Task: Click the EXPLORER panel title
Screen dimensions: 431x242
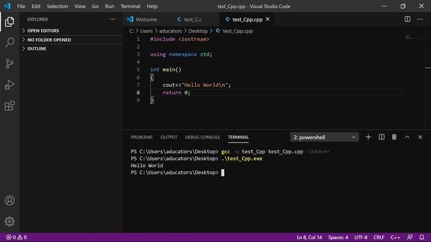Action: point(38,19)
